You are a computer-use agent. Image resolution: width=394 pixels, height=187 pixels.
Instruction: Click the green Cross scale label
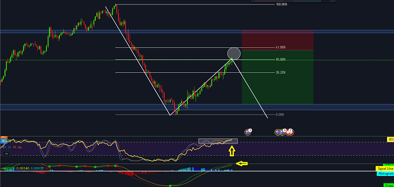389,185
